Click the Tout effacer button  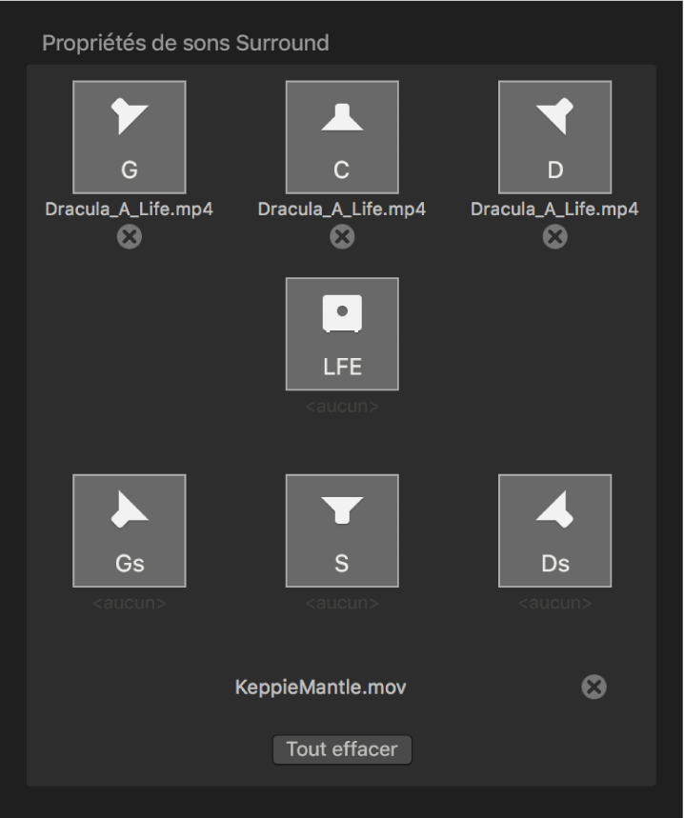(342, 749)
